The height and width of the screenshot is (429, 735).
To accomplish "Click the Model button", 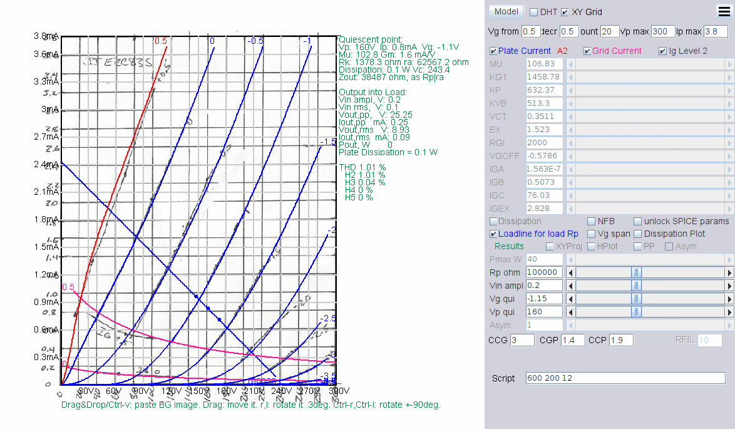I will click(x=506, y=11).
